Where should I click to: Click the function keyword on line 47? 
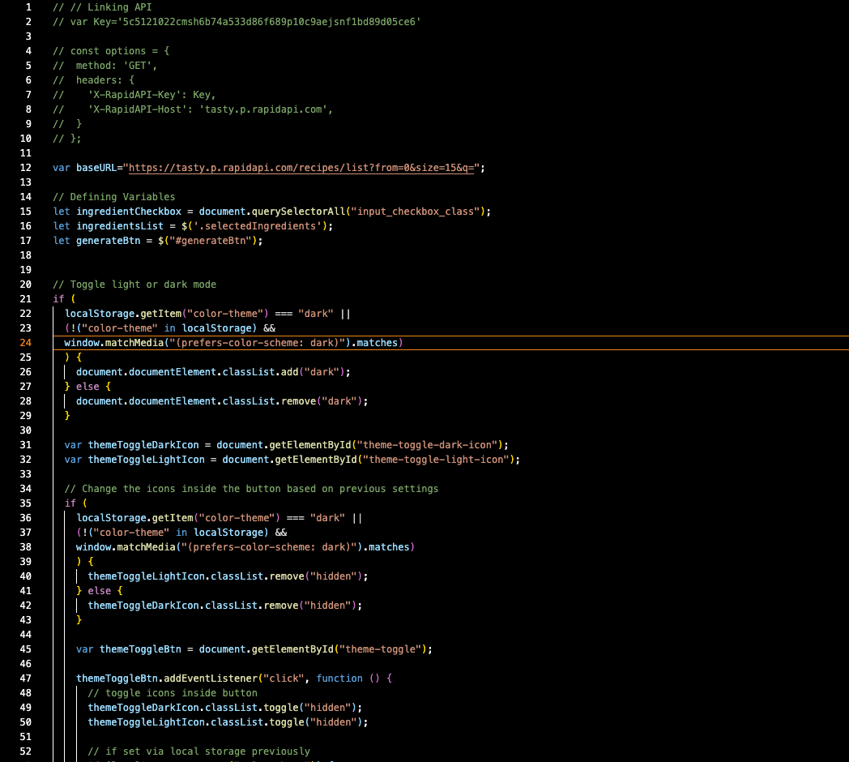[340, 678]
